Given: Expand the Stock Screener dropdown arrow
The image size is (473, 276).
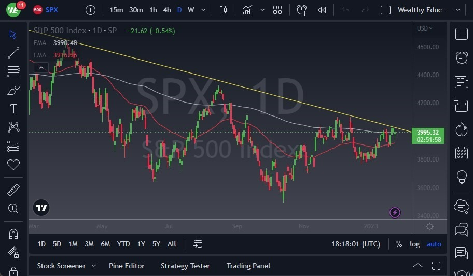Looking at the screenshot, I should click(94, 266).
